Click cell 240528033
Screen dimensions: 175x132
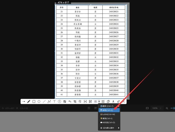pyautogui.click(x=114, y=61)
